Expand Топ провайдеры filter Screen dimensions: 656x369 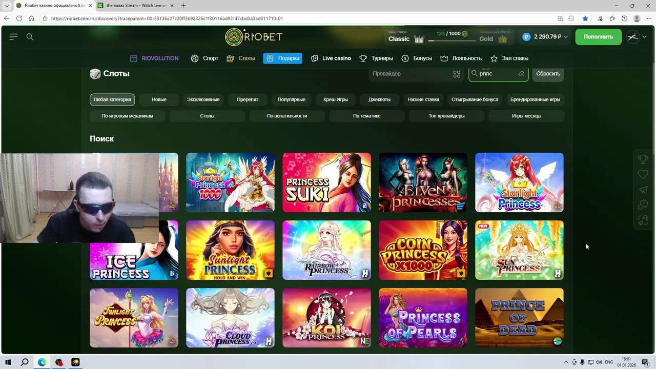[446, 116]
